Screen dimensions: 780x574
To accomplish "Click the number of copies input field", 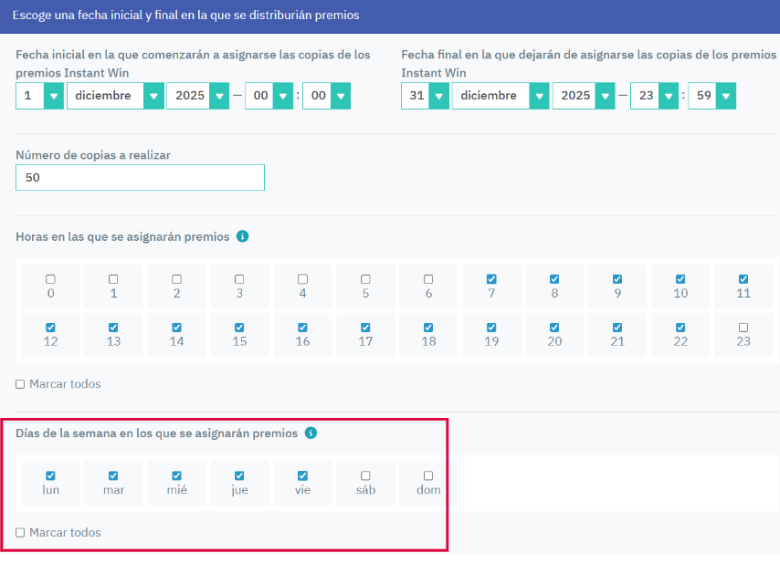I will pos(140,178).
